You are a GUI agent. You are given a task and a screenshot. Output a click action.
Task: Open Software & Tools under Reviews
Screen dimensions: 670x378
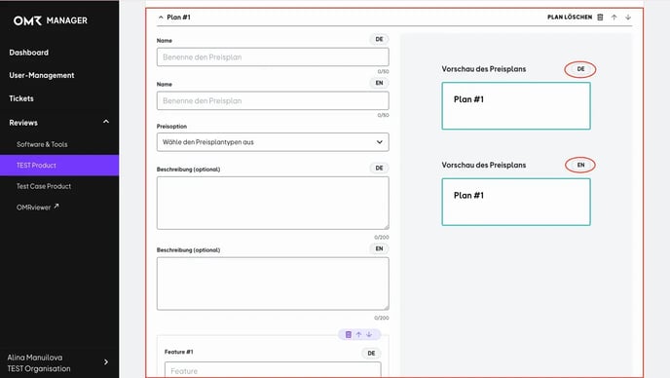pyautogui.click(x=42, y=144)
